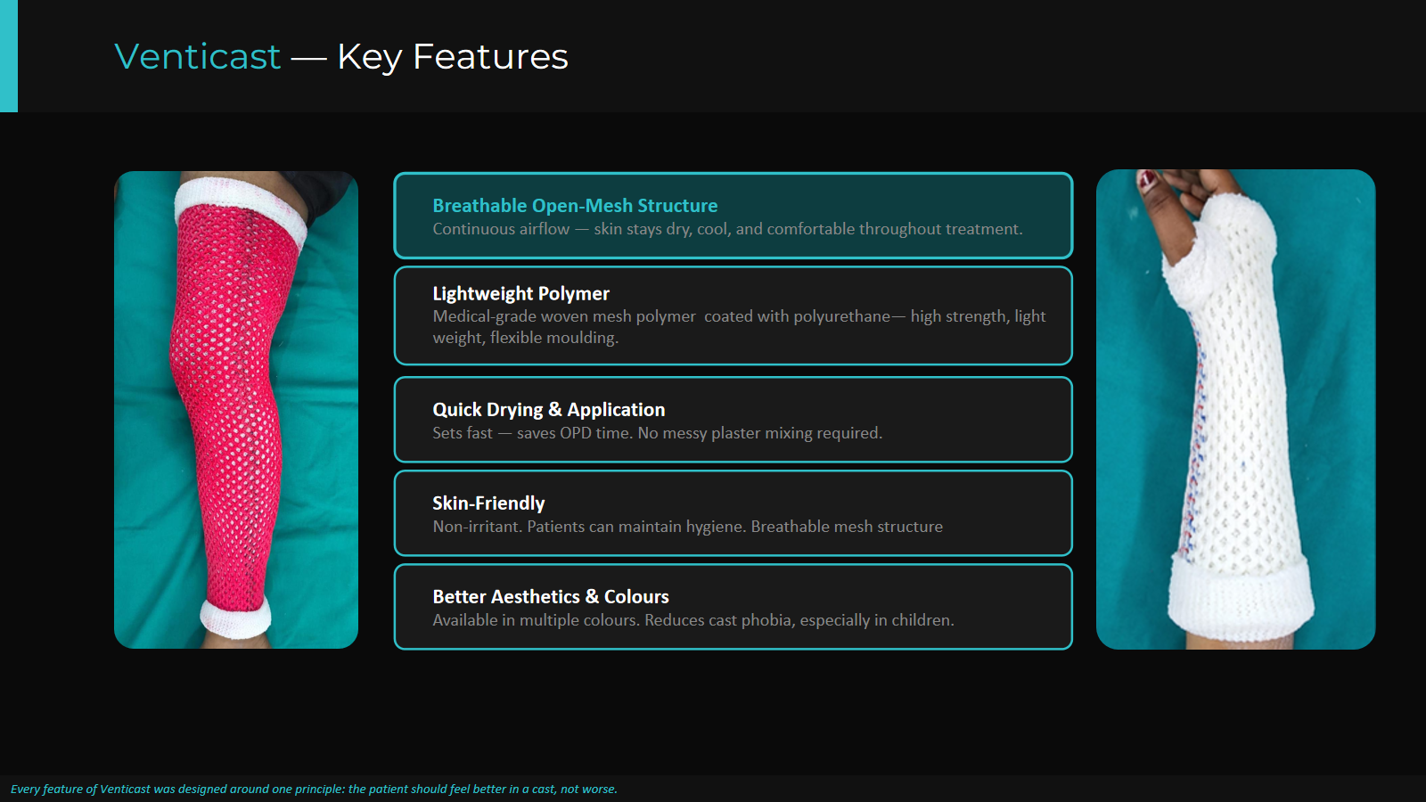Select the Better Aesthetics & Colours card
The image size is (1426, 802).
[x=733, y=607]
